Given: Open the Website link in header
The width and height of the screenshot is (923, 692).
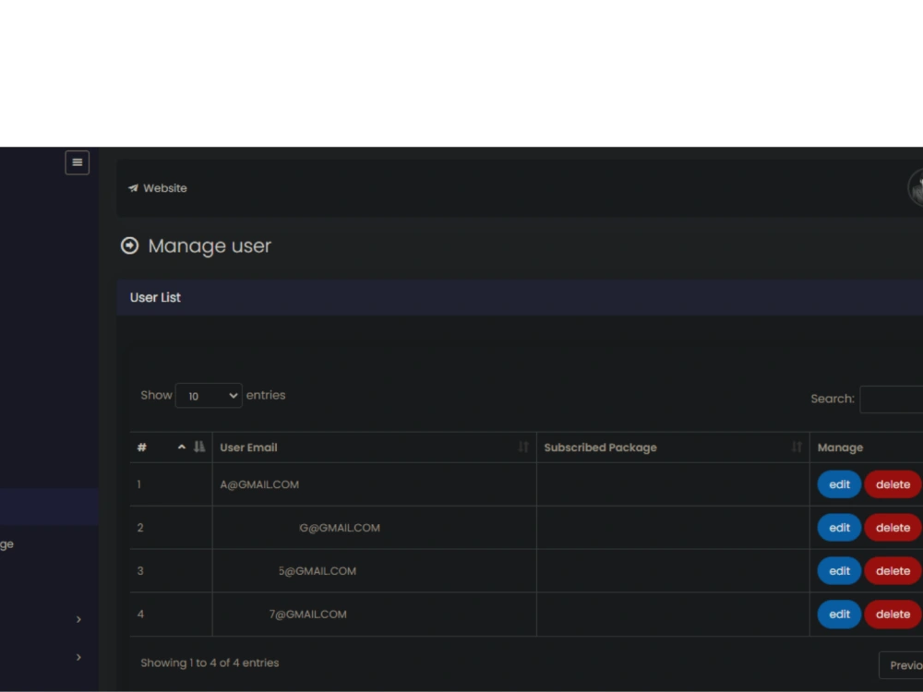Looking at the screenshot, I should tap(158, 188).
